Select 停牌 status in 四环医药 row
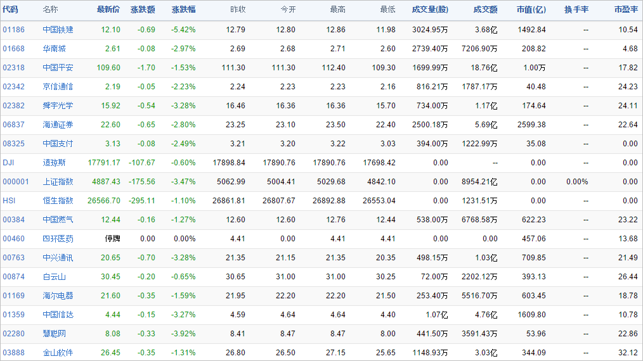643x361 pixels. pyautogui.click(x=112, y=239)
